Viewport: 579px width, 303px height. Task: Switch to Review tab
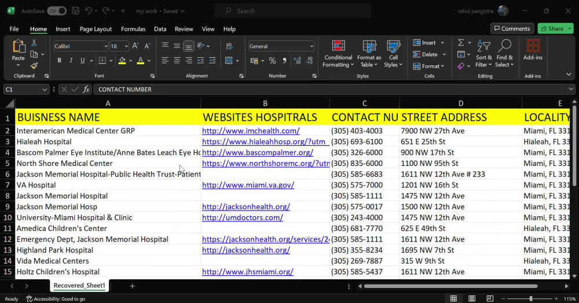pyautogui.click(x=184, y=29)
